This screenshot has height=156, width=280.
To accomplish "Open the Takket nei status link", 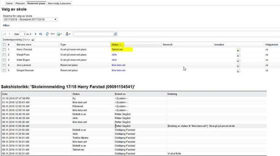I will pyautogui.click(x=116, y=50).
